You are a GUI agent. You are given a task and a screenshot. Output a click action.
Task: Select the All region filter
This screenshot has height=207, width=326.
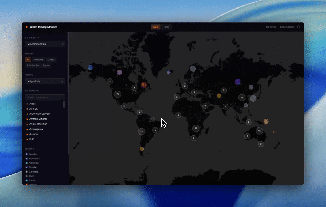pos(28,60)
